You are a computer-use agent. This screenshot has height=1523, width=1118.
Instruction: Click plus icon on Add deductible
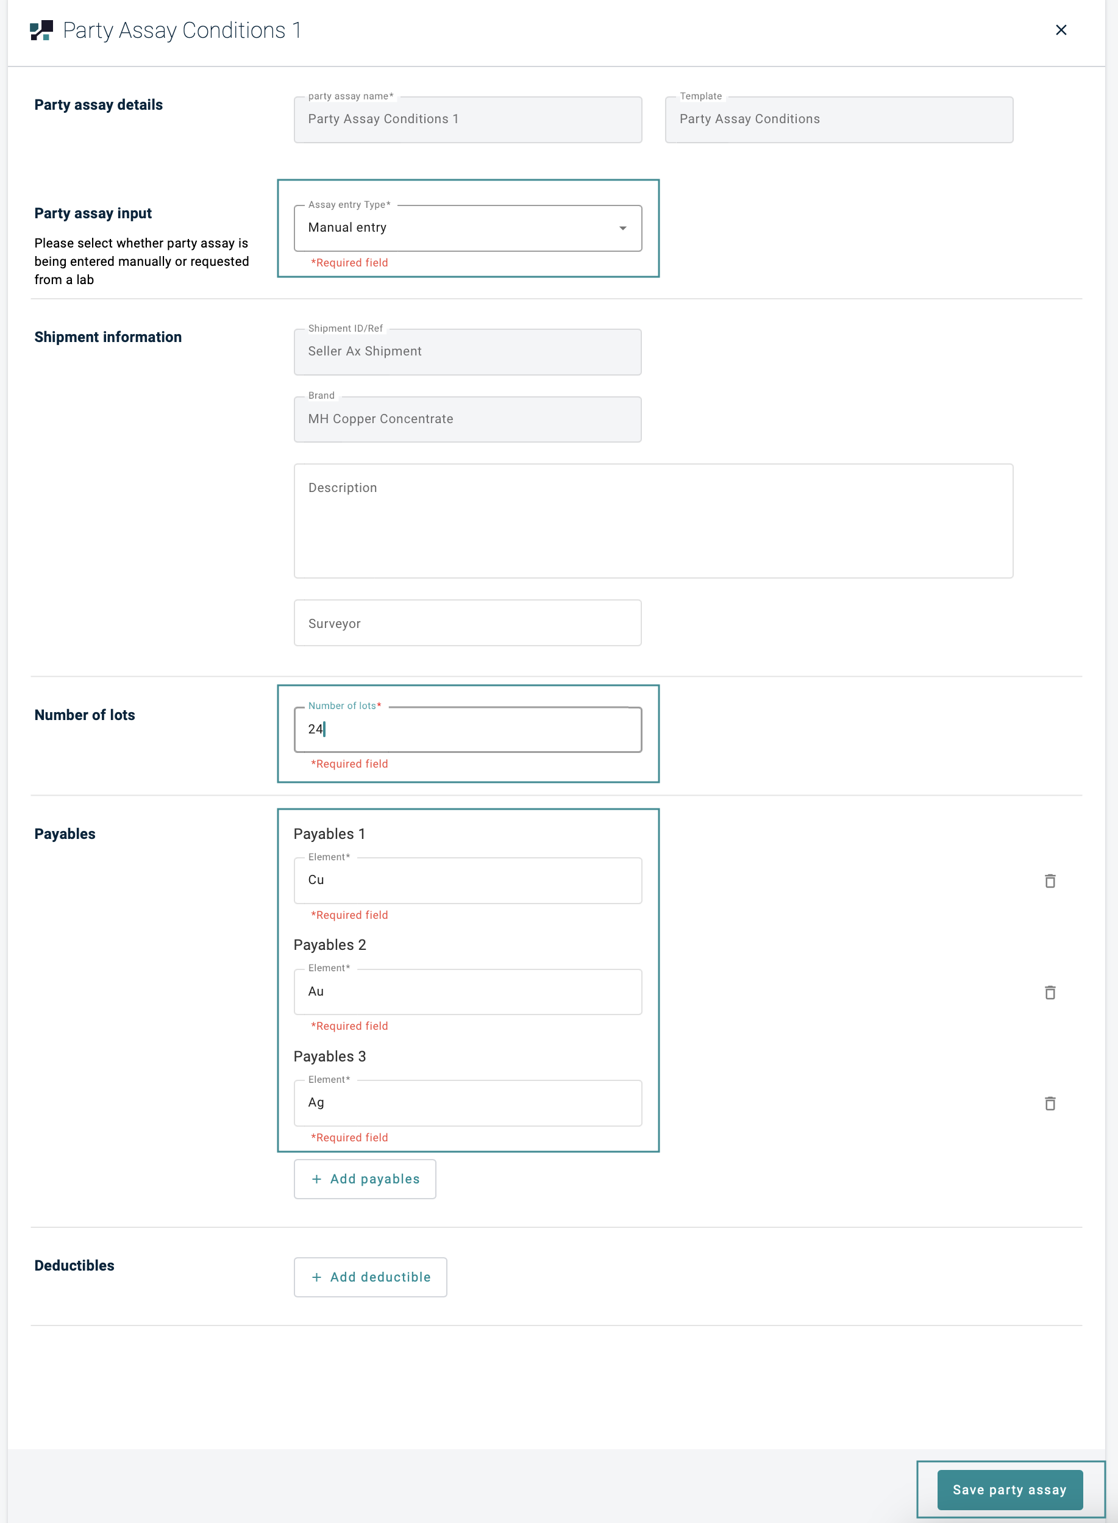click(316, 1277)
